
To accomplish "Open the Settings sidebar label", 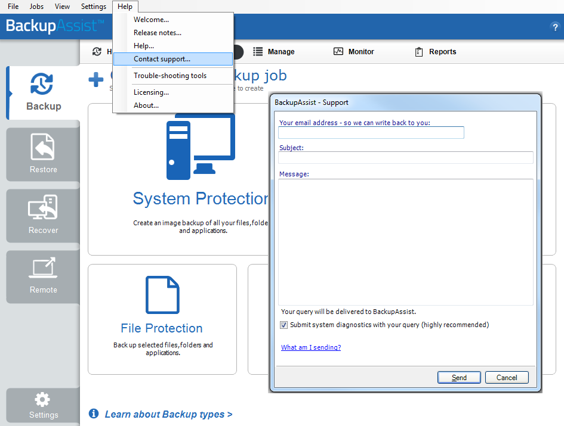I will (x=44, y=415).
